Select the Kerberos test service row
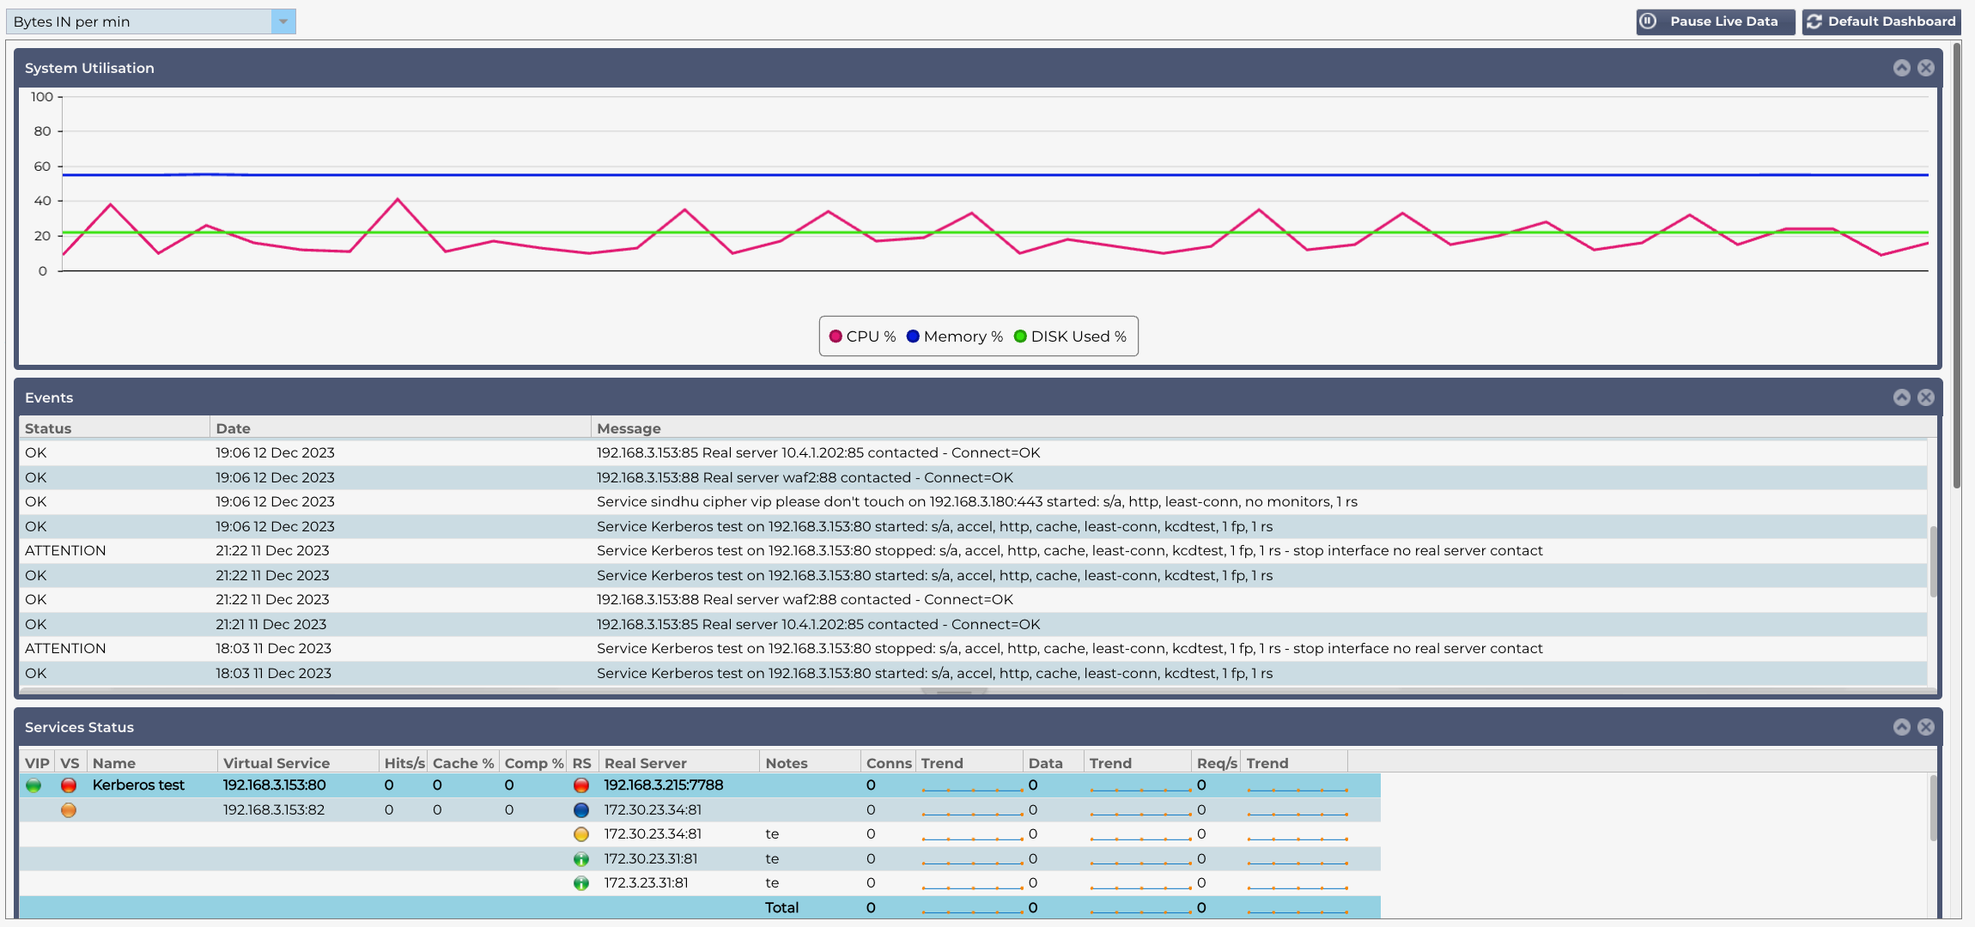The height and width of the screenshot is (927, 1975). point(138,785)
